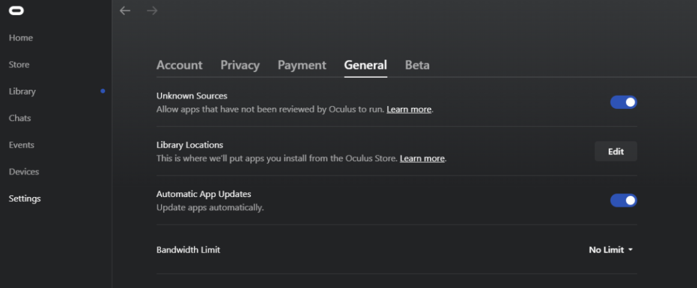697x288 pixels.
Task: Click the Oculus logo icon
Action: 16,11
